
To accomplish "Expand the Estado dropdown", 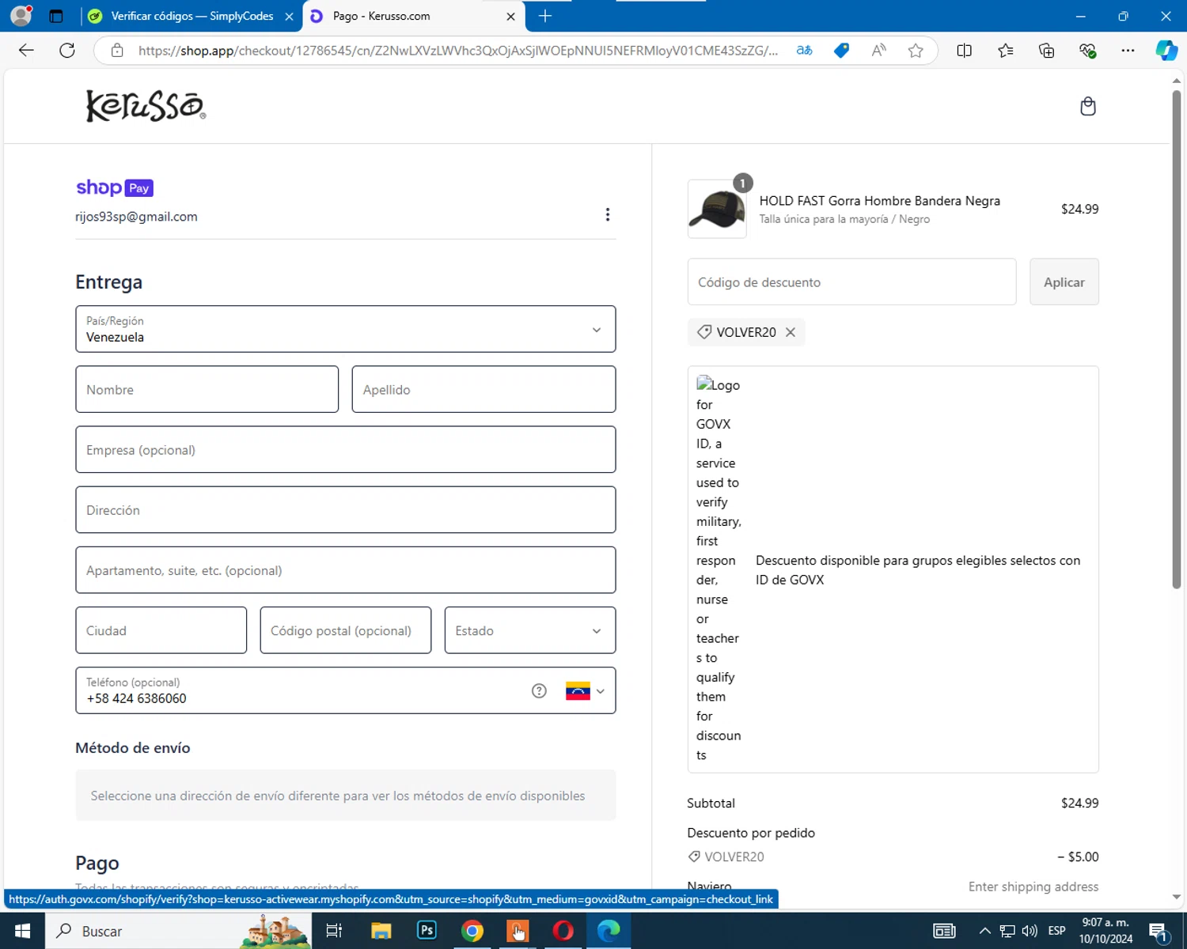I will point(530,630).
